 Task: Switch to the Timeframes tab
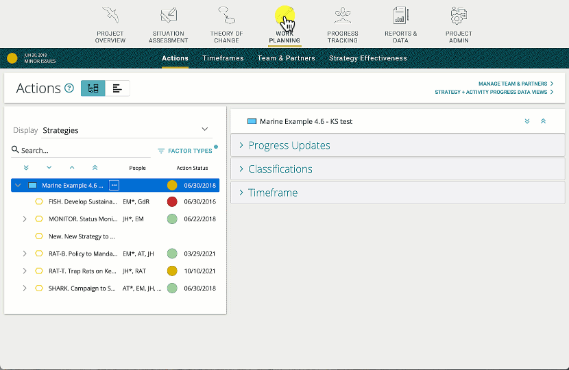click(223, 58)
